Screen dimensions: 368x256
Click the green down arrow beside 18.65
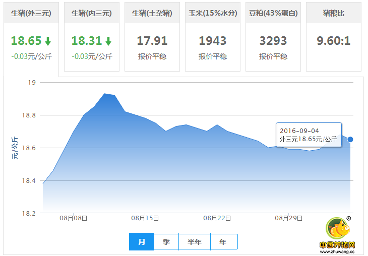pyautogui.click(x=48, y=41)
